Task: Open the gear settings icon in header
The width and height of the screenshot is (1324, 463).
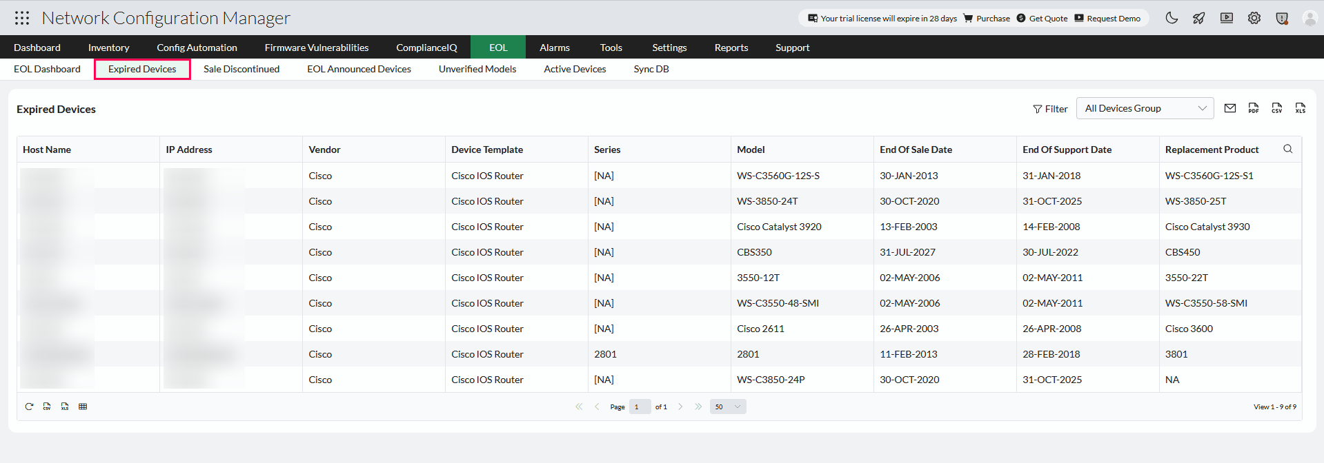Action: click(1254, 18)
